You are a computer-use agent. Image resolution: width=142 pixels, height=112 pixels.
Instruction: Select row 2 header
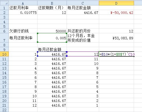coord(4,12)
